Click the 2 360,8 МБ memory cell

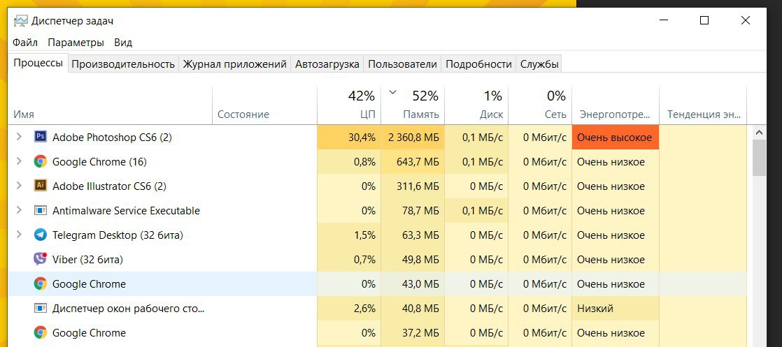point(413,137)
